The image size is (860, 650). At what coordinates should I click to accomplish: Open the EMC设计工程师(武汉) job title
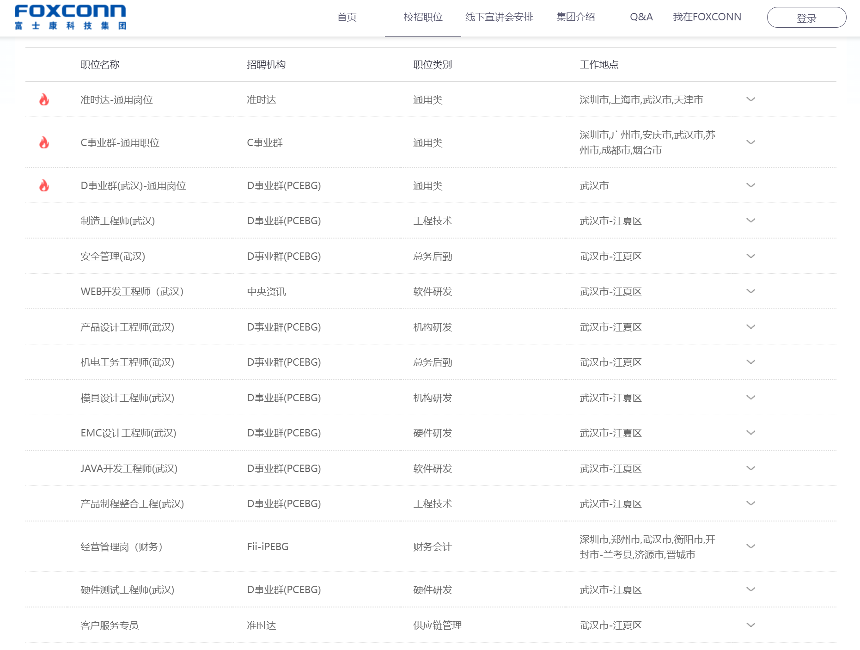(128, 433)
